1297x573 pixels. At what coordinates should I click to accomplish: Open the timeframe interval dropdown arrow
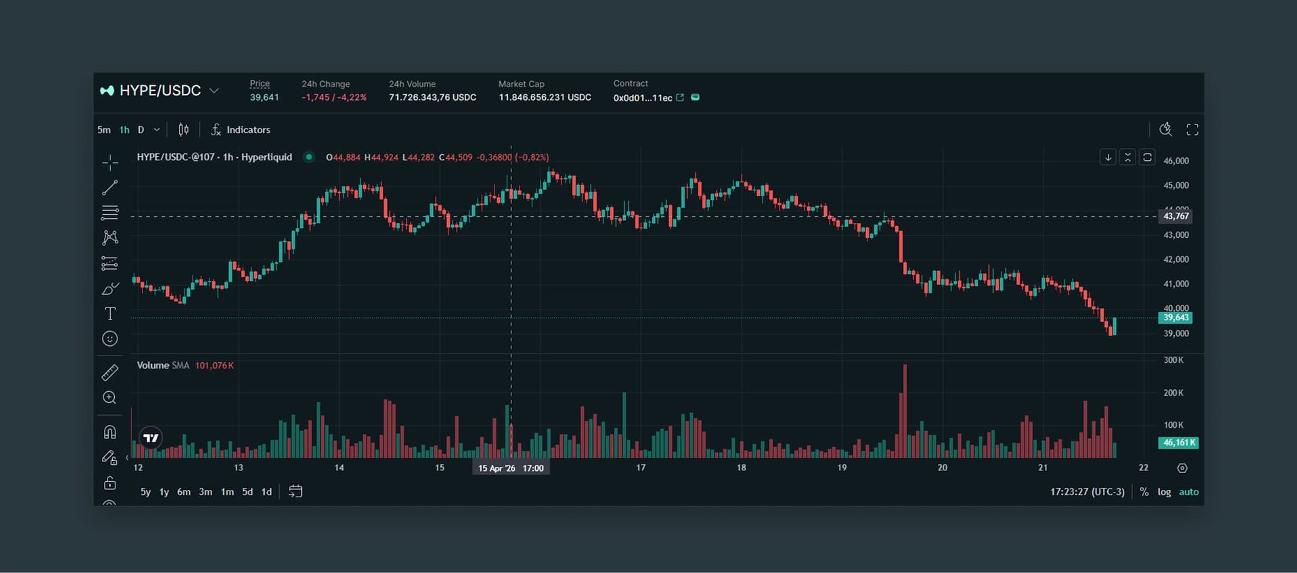click(157, 130)
